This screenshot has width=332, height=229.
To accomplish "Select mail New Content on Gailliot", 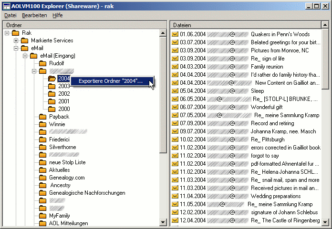I will coord(287,83).
